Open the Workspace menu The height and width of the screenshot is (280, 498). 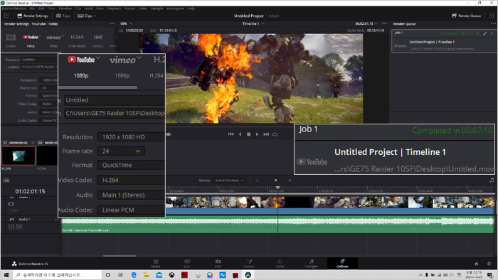[x=175, y=9]
